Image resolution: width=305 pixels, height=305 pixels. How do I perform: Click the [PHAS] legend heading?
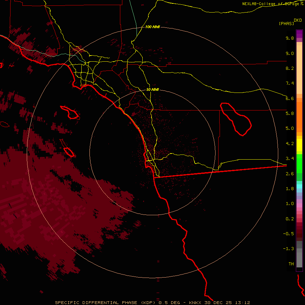(286, 24)
